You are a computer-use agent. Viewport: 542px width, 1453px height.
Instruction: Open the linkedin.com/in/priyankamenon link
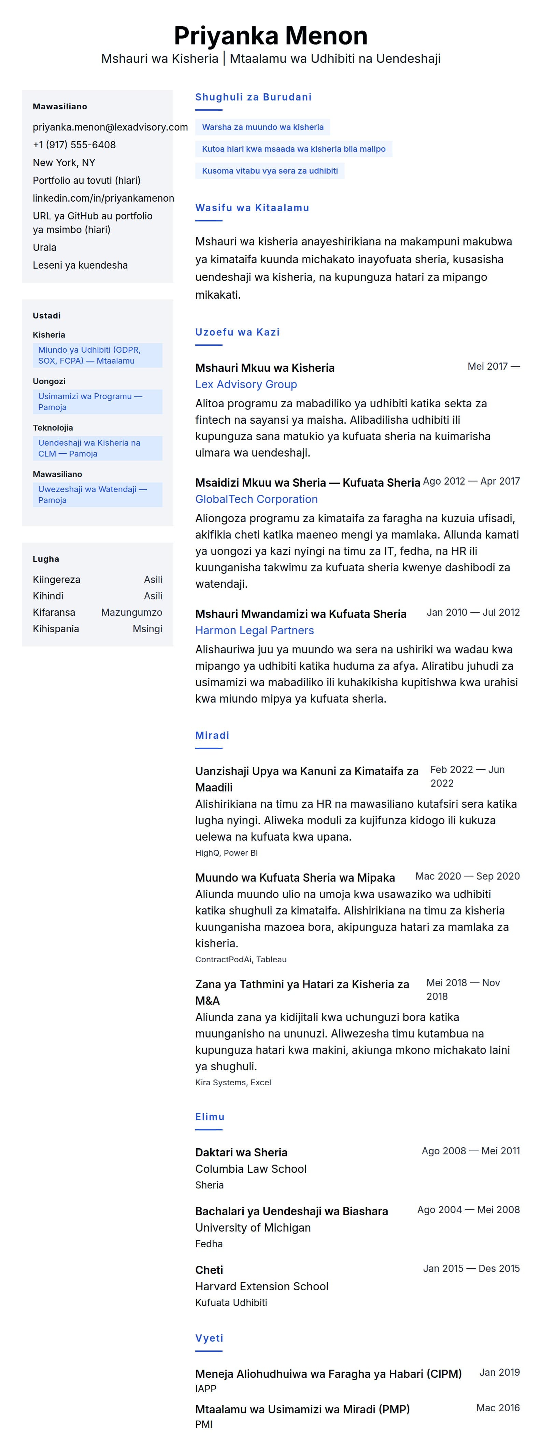103,198
